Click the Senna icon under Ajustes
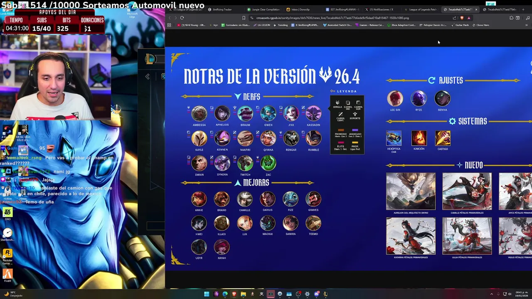Image resolution: width=532 pixels, height=299 pixels. pyautogui.click(x=442, y=98)
